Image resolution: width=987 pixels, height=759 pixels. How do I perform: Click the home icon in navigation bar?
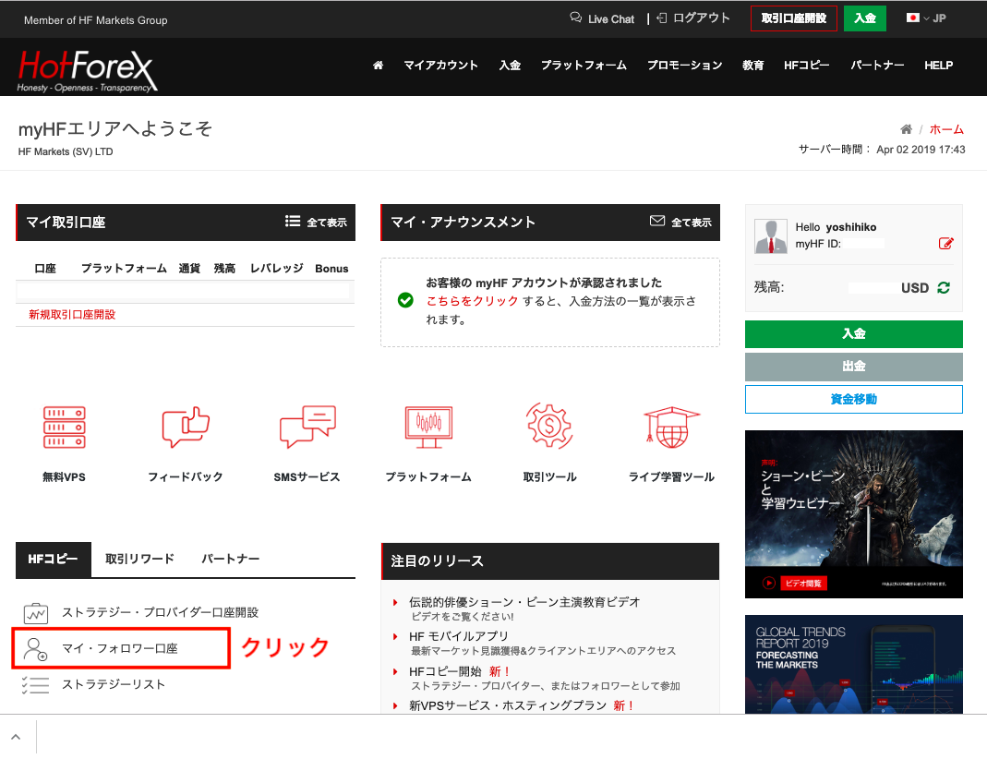[378, 65]
